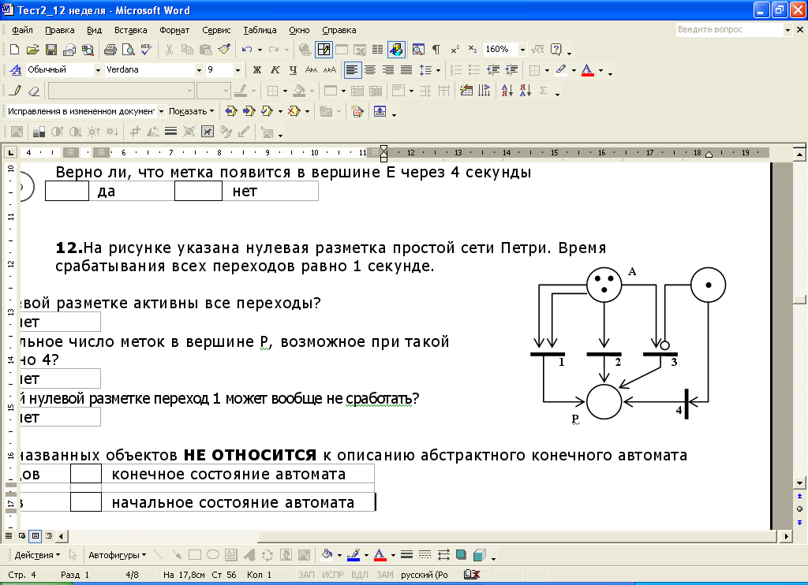Toggle Italic К formatting

[x=275, y=70]
